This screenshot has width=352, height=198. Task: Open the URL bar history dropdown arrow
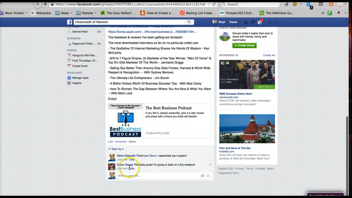[x=209, y=4]
